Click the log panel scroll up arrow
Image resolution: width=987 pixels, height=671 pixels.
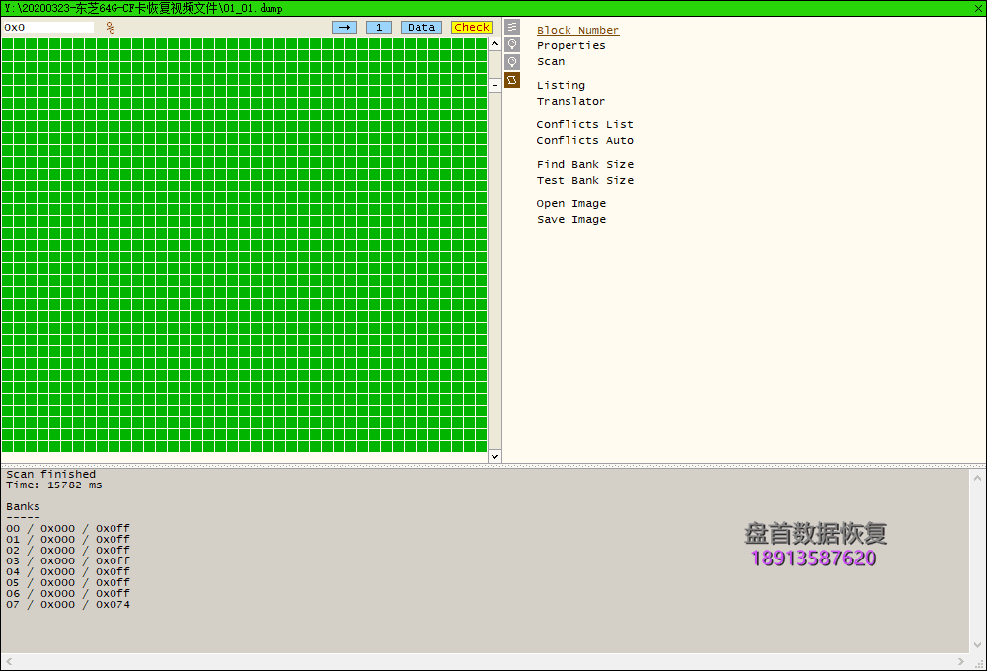pyautogui.click(x=977, y=478)
